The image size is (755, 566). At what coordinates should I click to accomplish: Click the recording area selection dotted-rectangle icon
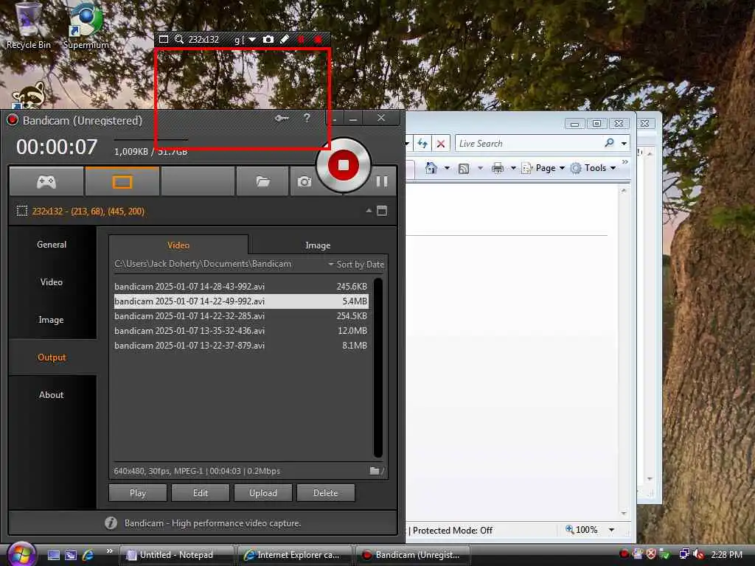tap(21, 211)
